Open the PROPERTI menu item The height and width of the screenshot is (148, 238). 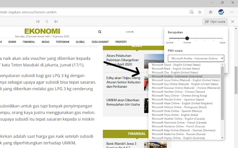point(121,42)
